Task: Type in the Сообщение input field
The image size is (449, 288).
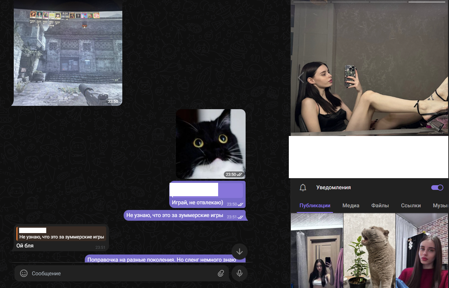Action: 121,273
